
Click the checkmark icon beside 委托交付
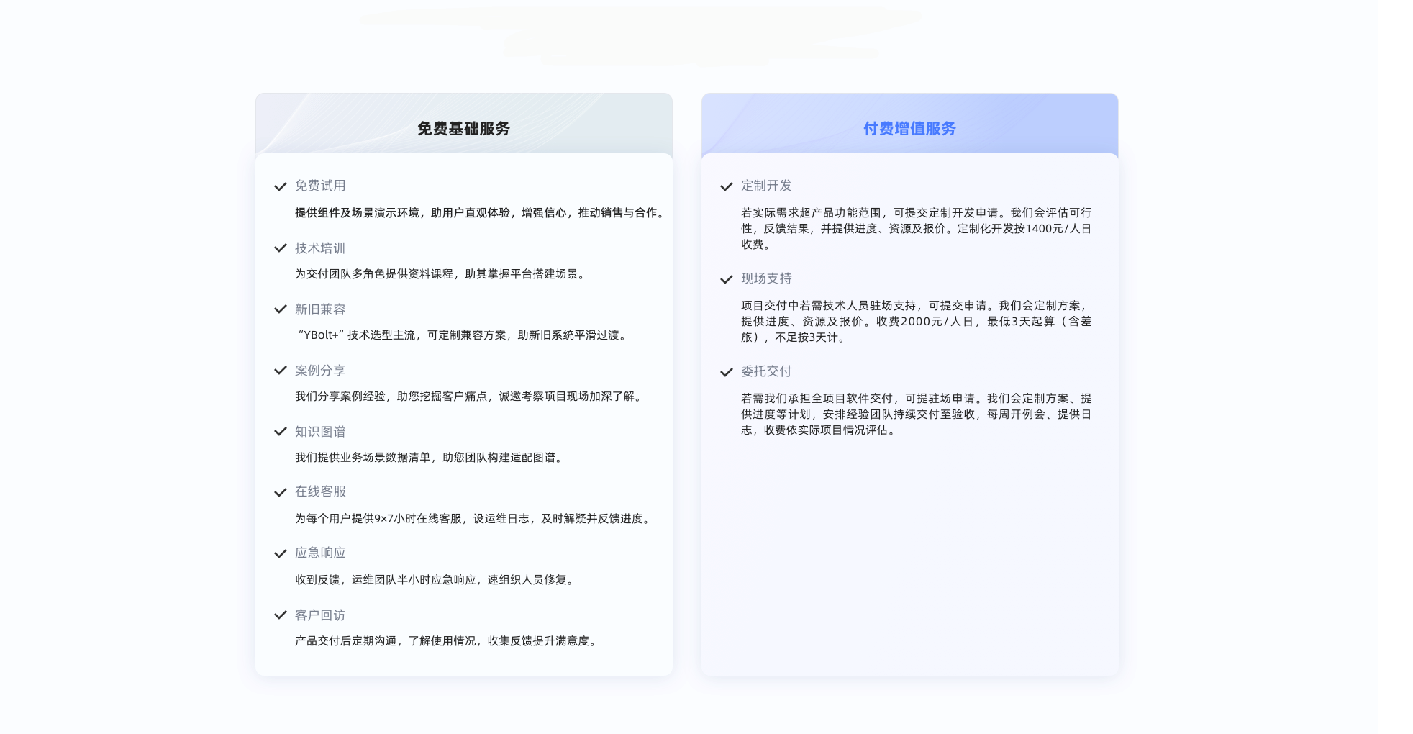tap(727, 372)
